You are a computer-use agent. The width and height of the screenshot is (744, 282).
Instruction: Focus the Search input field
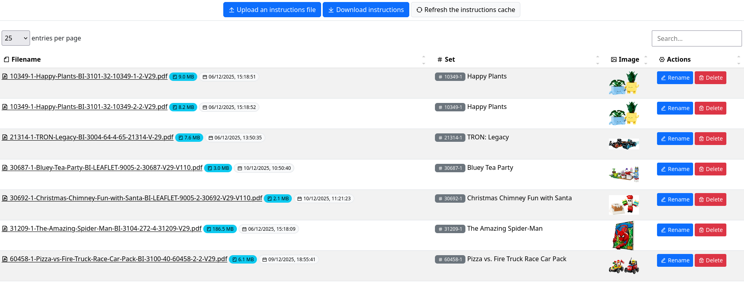point(696,38)
